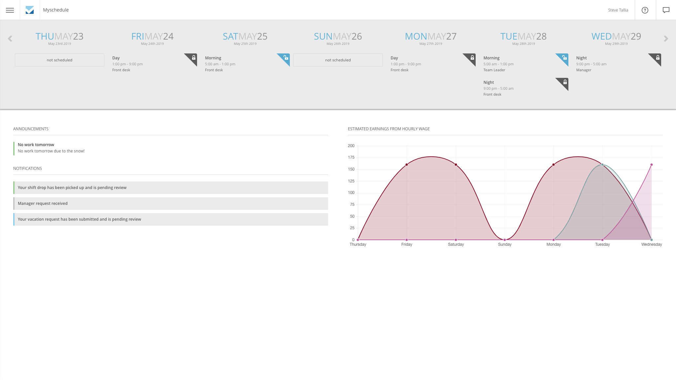Image resolution: width=676 pixels, height=380 pixels.
Task: Click lock icon on Monday Day shift
Action: point(472,58)
